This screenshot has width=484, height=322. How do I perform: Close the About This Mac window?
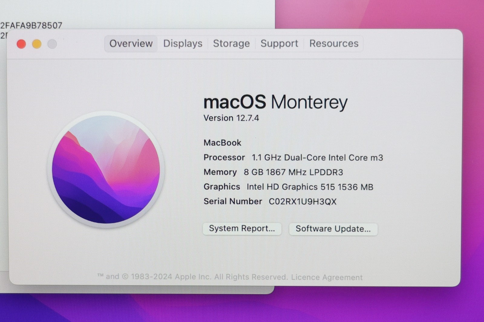(x=21, y=44)
